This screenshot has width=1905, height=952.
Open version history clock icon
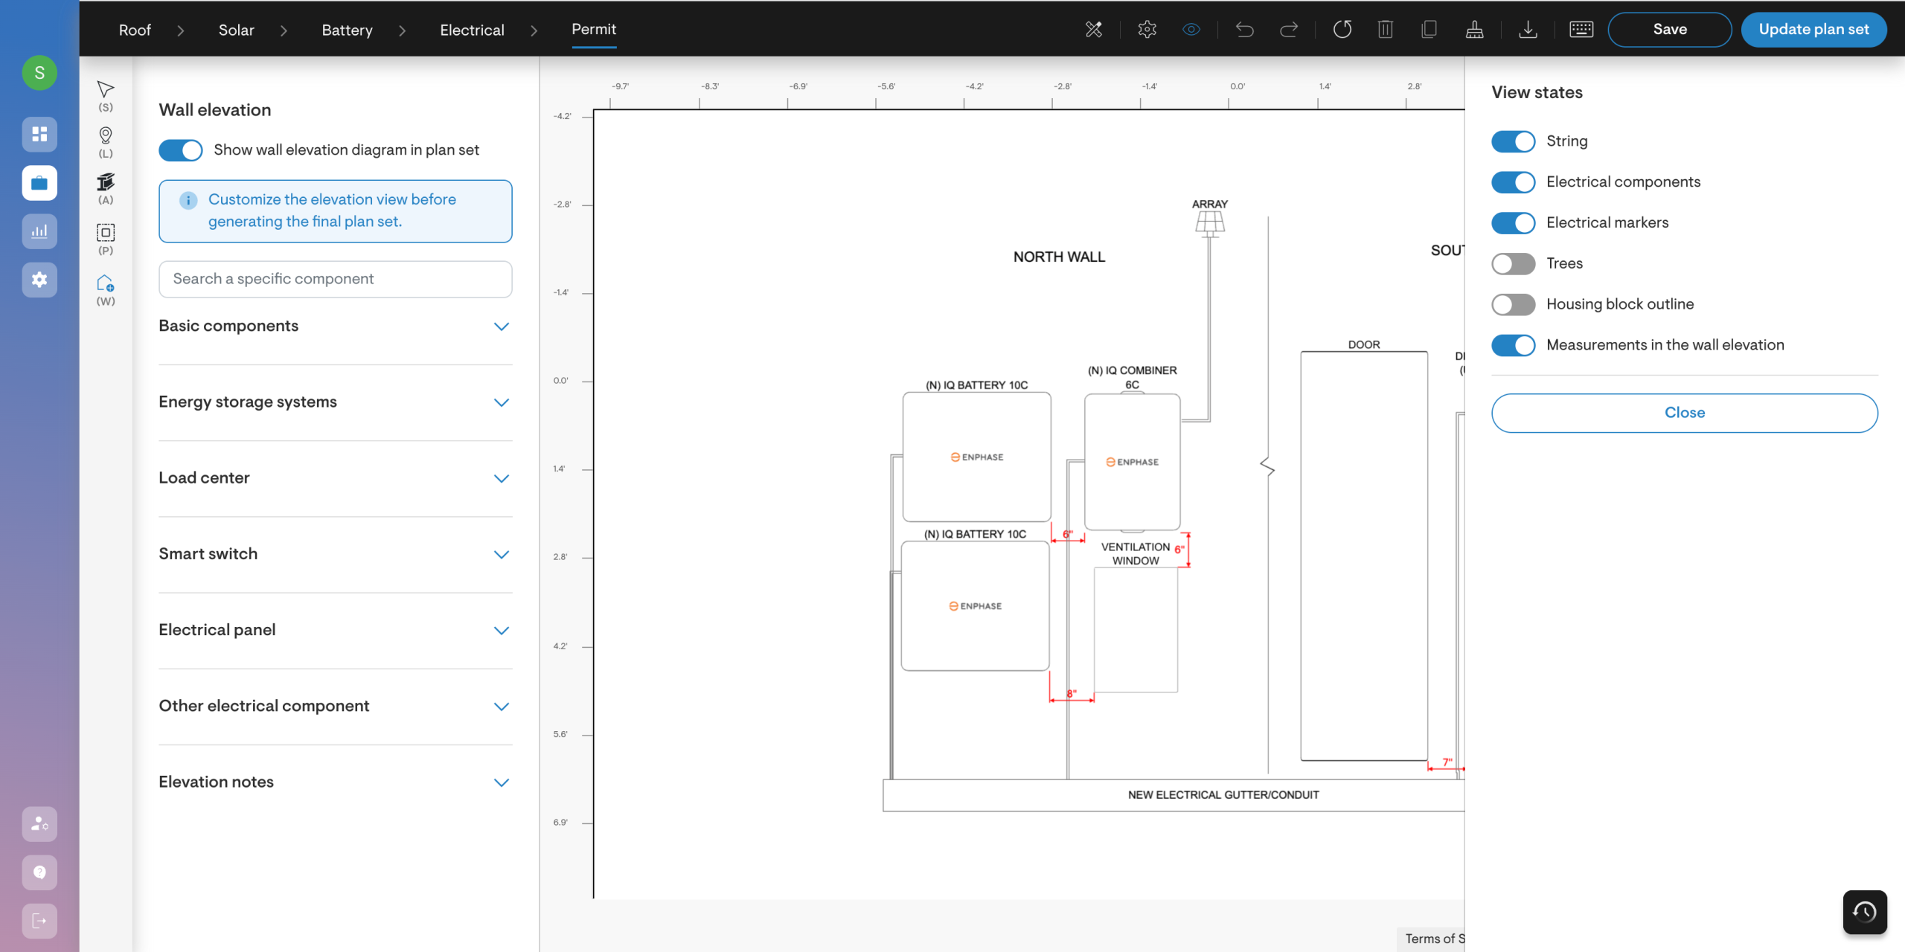[x=1864, y=911]
